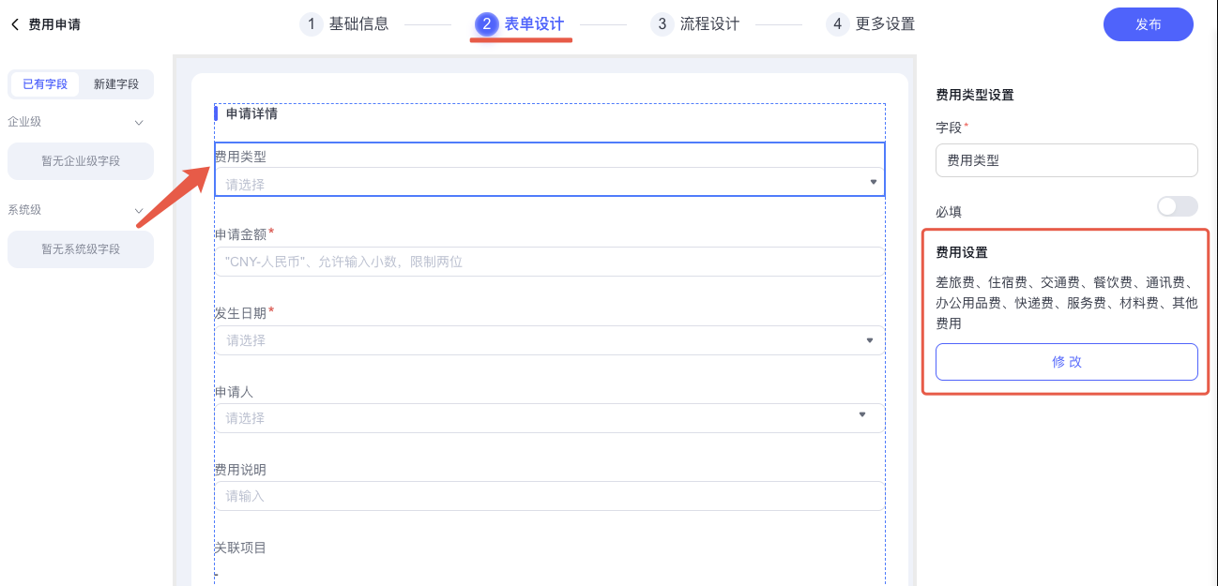Switch to 已有字段 tab
The image size is (1218, 586).
coord(45,84)
